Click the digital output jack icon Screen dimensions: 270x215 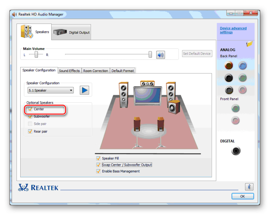[x=236, y=151]
